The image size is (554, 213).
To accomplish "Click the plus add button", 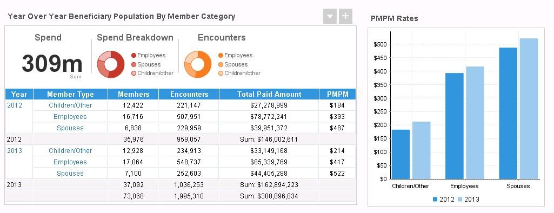I will (345, 17).
